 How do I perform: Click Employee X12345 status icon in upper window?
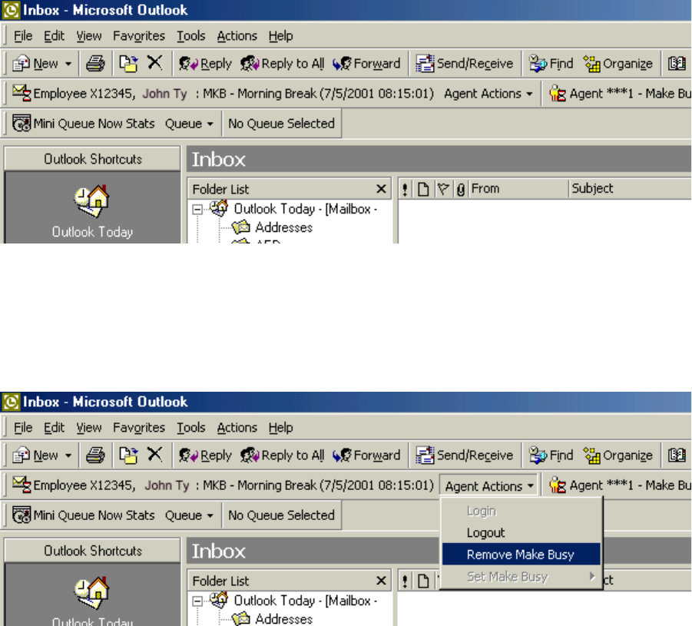[22, 94]
